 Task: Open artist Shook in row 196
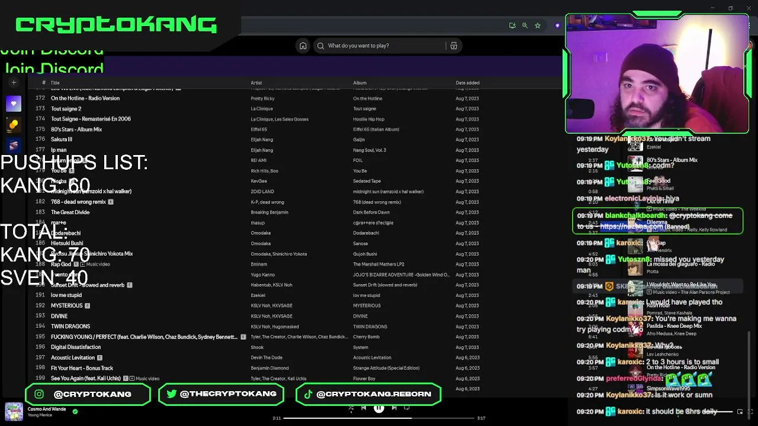click(257, 347)
